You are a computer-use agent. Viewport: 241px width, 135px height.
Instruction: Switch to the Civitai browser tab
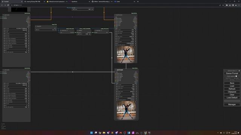click(124, 1)
